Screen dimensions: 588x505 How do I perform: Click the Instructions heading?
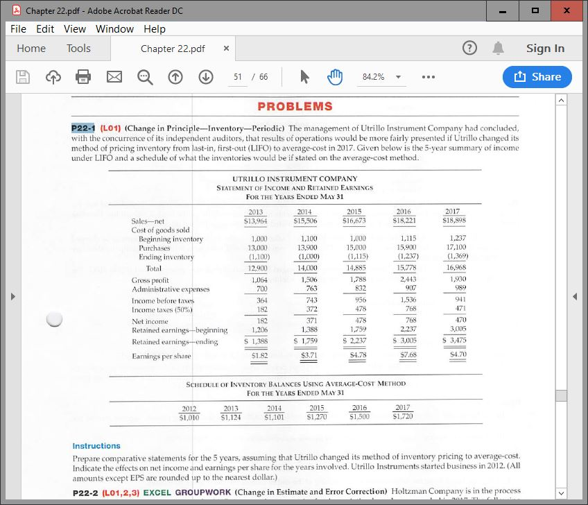pyautogui.click(x=96, y=446)
